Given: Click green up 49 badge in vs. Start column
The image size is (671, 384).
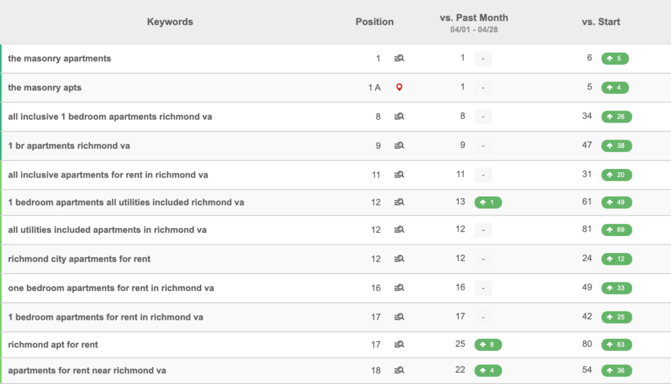Looking at the screenshot, I should click(x=616, y=202).
